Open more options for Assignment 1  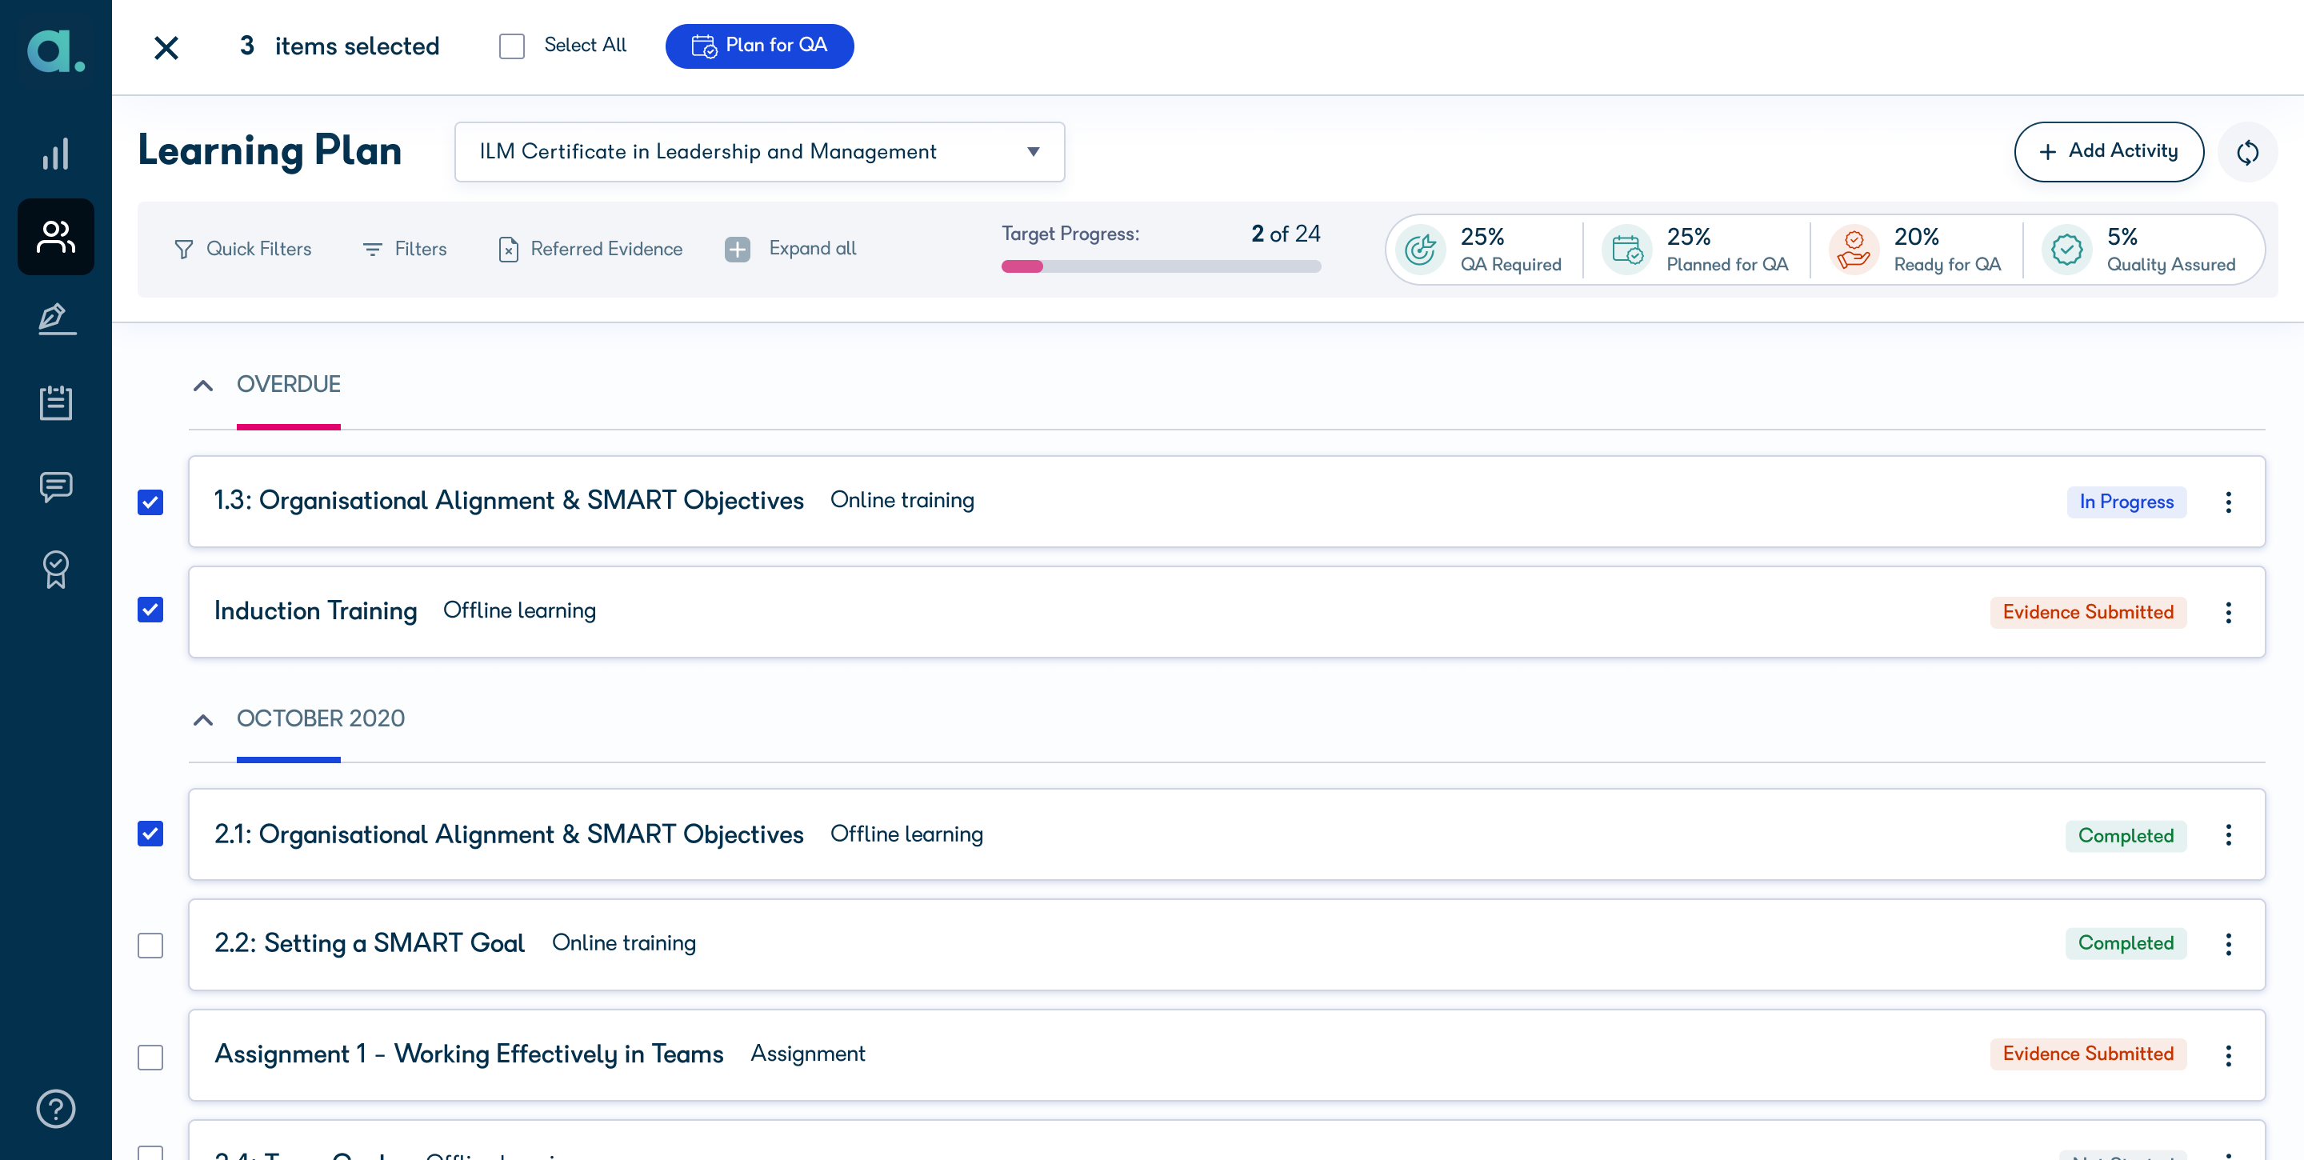pos(2228,1055)
